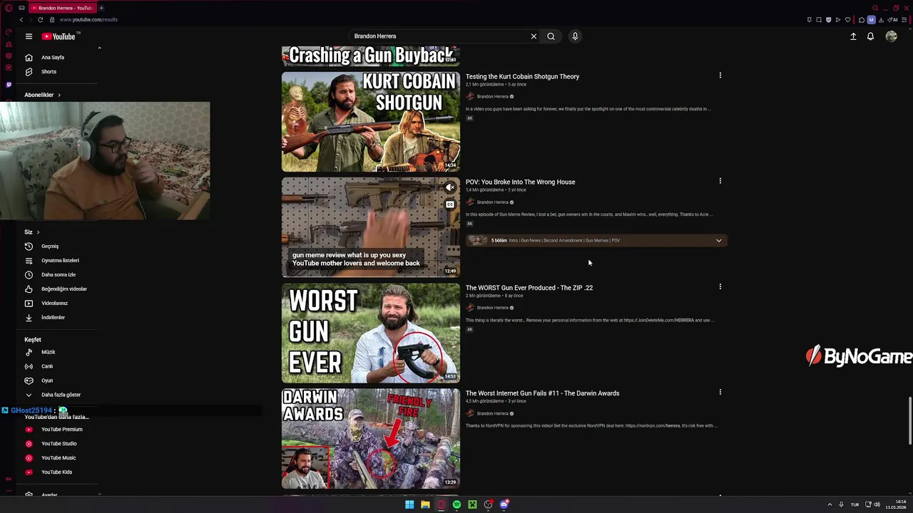Screen dimensions: 913x513
Task: Open Oynatma listeleri
Action: (x=60, y=261)
